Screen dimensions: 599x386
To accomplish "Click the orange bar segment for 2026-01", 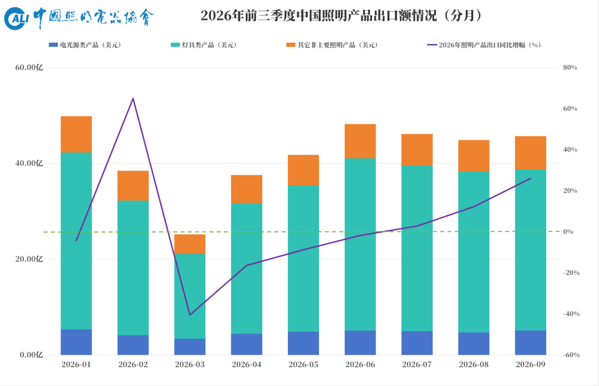I will point(77,135).
